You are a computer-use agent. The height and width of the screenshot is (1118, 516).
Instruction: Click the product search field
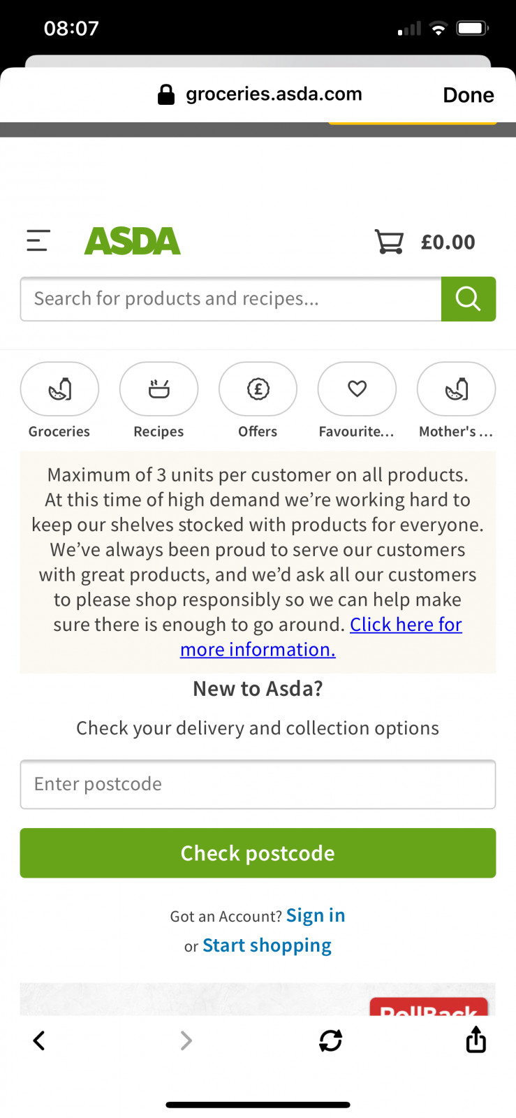pos(230,299)
